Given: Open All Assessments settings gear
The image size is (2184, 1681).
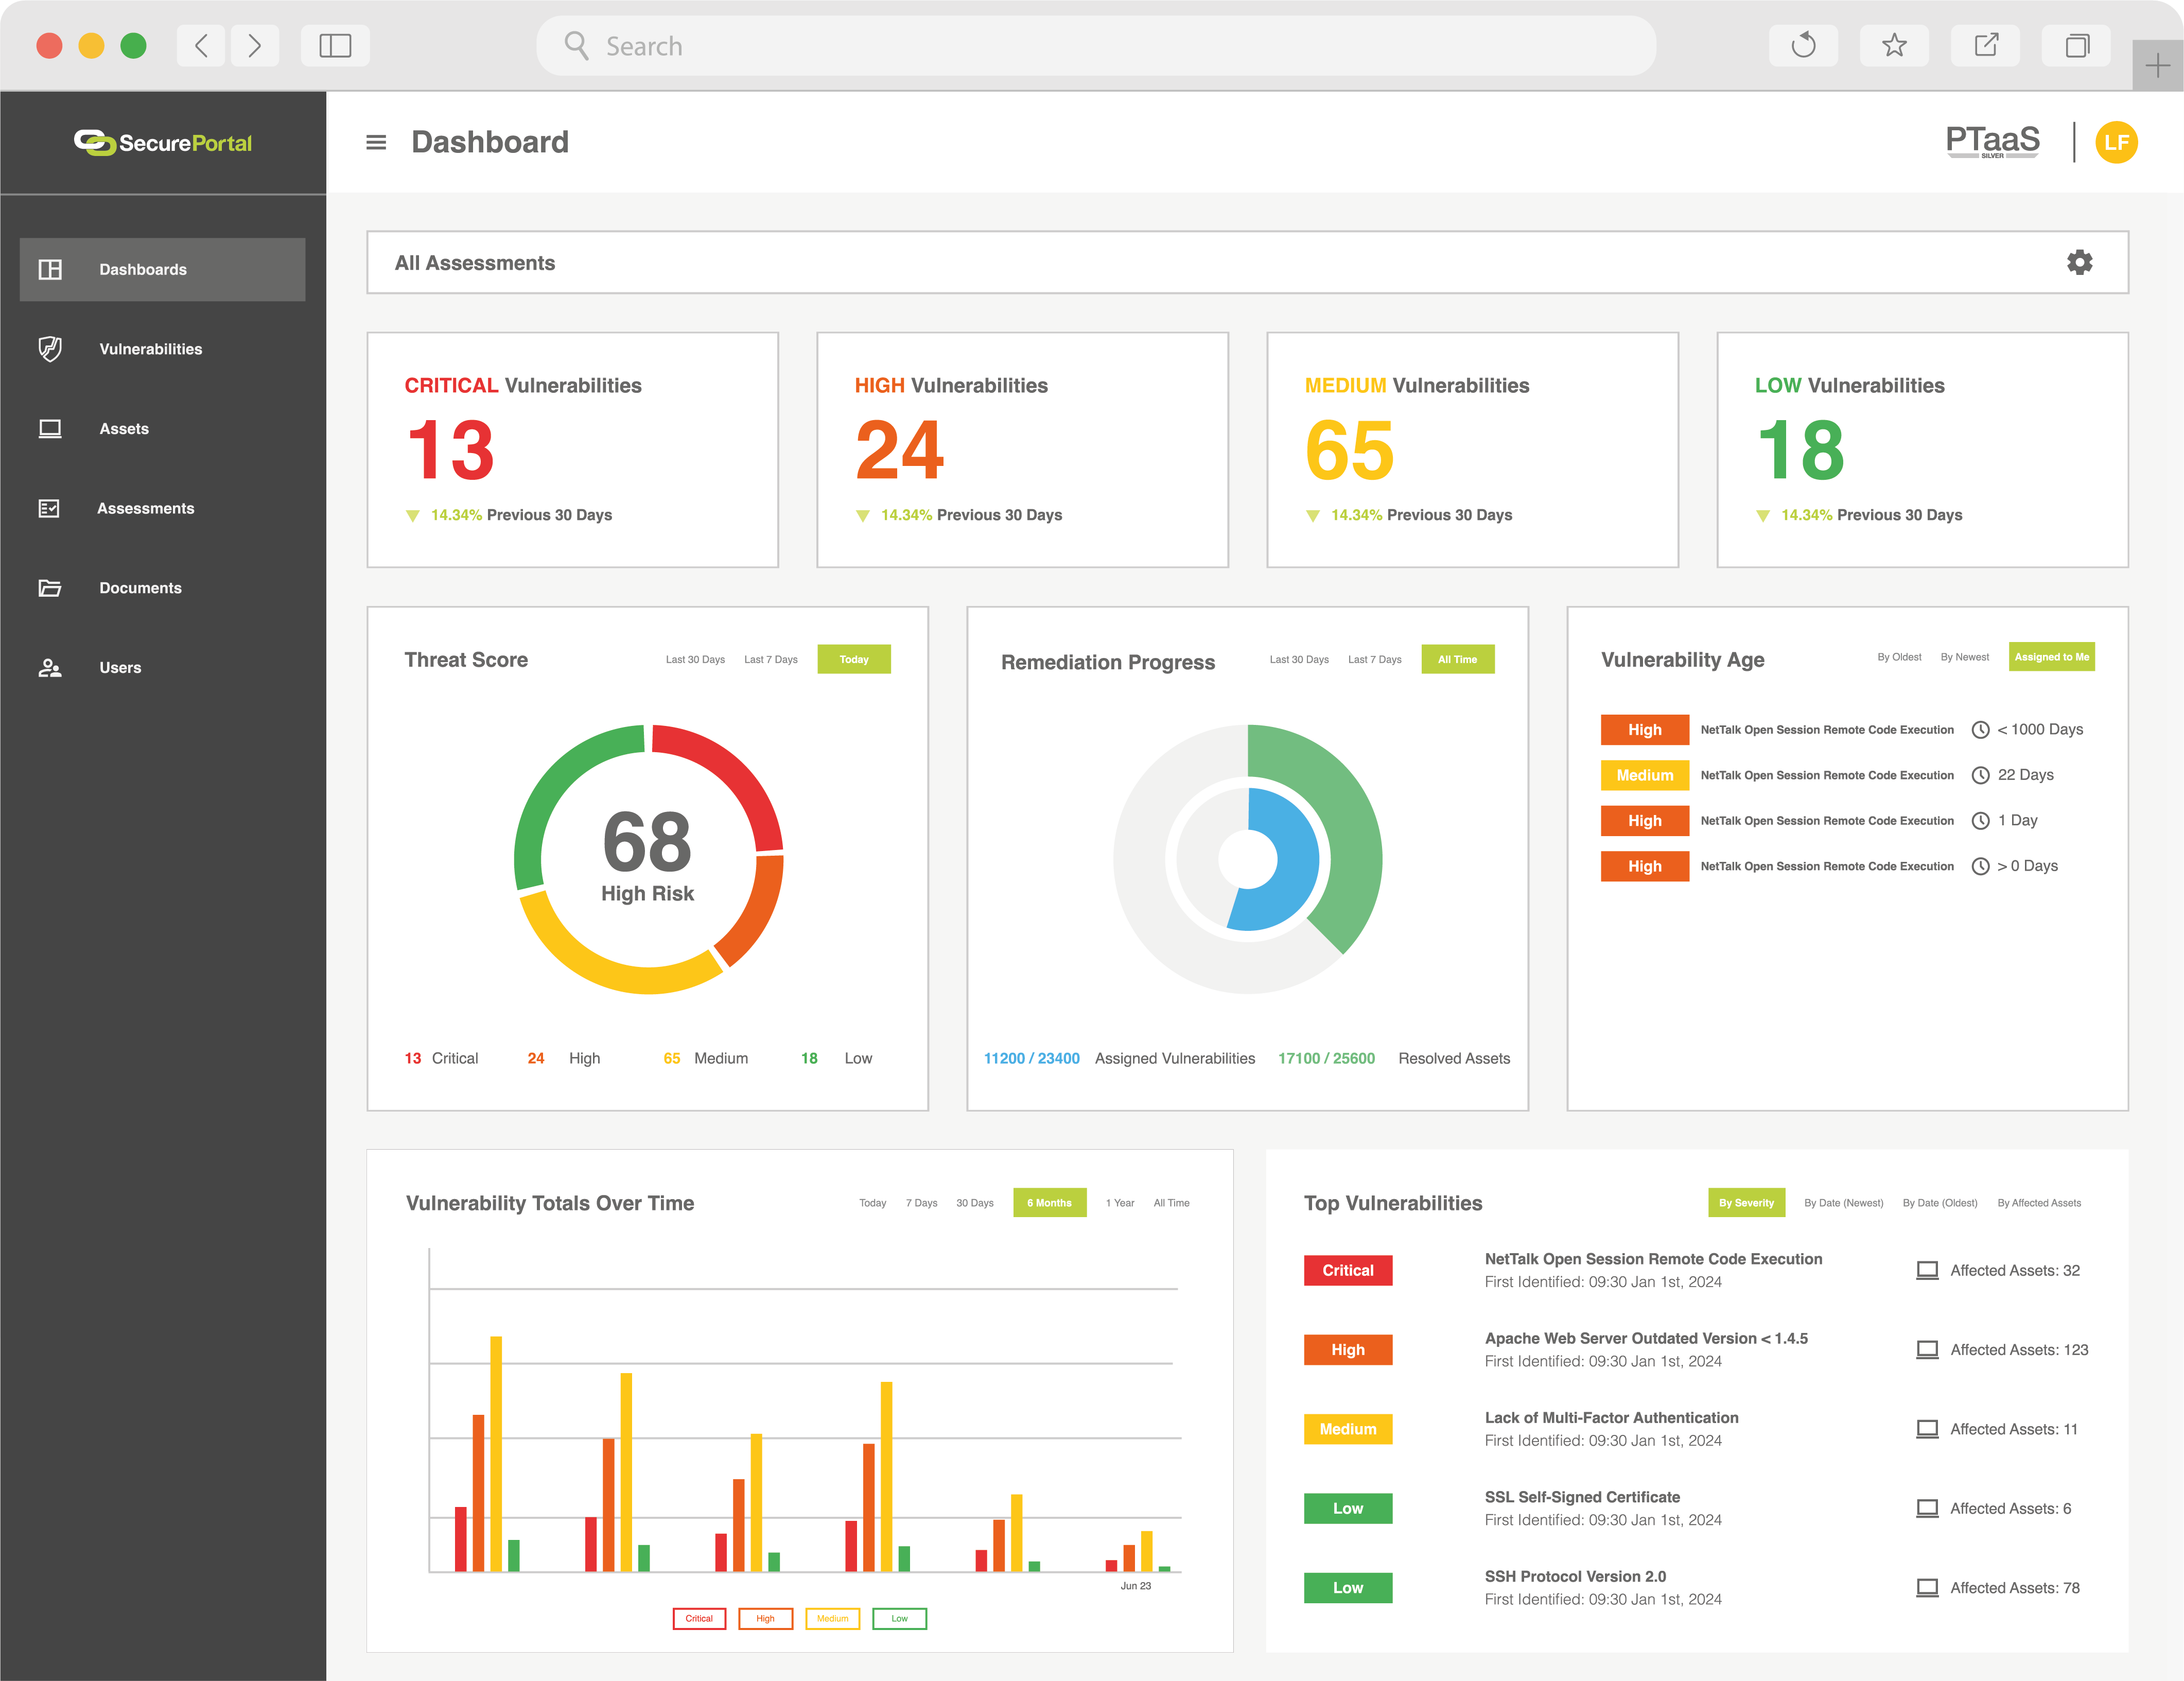Looking at the screenshot, I should (x=2079, y=262).
